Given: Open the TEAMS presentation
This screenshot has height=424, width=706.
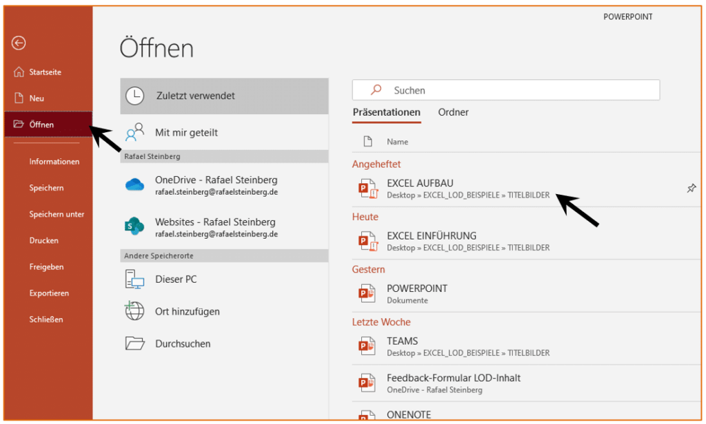Looking at the screenshot, I should point(526,346).
